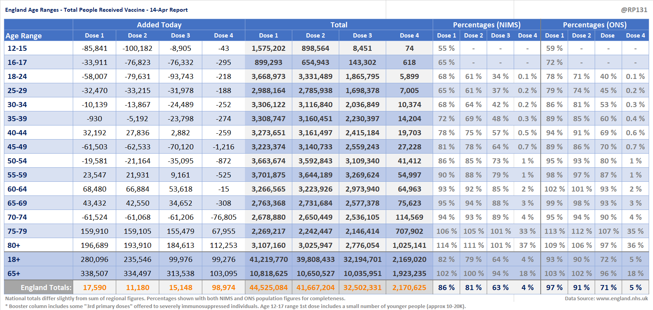Click the Percentages (ONS) group header
The image size is (653, 310).
(x=594, y=25)
